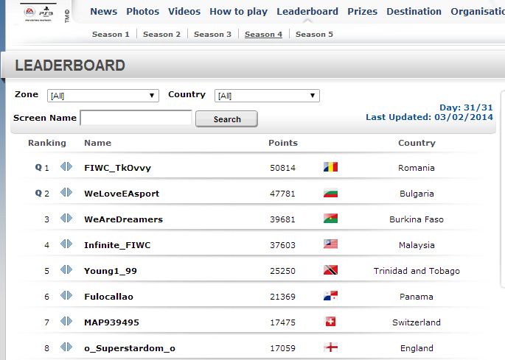Click the Switzerland flag icon

pos(330,322)
